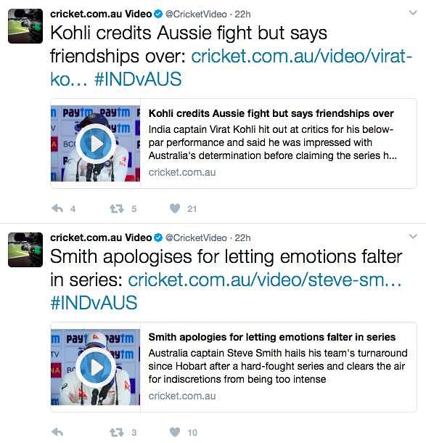426x443 pixels.
Task: Reply to the Kohli tweet
Action: [x=57, y=208]
